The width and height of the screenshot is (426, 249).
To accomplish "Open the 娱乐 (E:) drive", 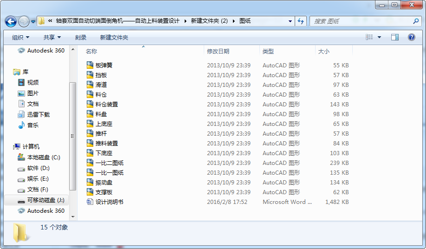I will point(33,178).
